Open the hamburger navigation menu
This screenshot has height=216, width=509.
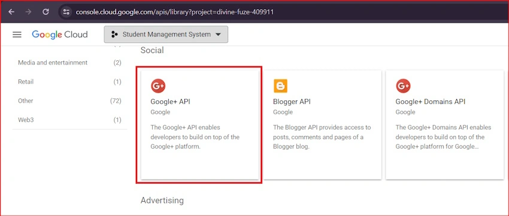pyautogui.click(x=17, y=35)
